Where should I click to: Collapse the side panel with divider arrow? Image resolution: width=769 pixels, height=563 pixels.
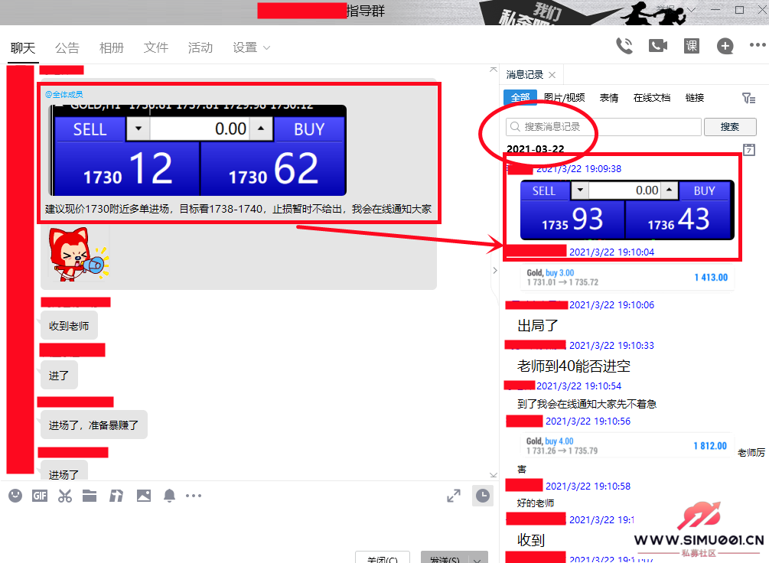pyautogui.click(x=494, y=270)
